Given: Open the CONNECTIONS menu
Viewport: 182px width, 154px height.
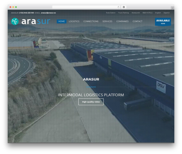Looking at the screenshot, I should pyautogui.click(x=91, y=21).
